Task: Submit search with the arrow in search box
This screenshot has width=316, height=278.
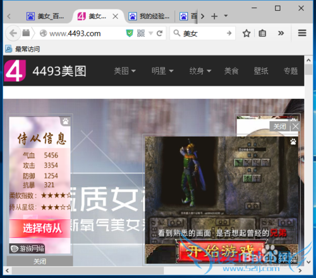Action: click(229, 33)
